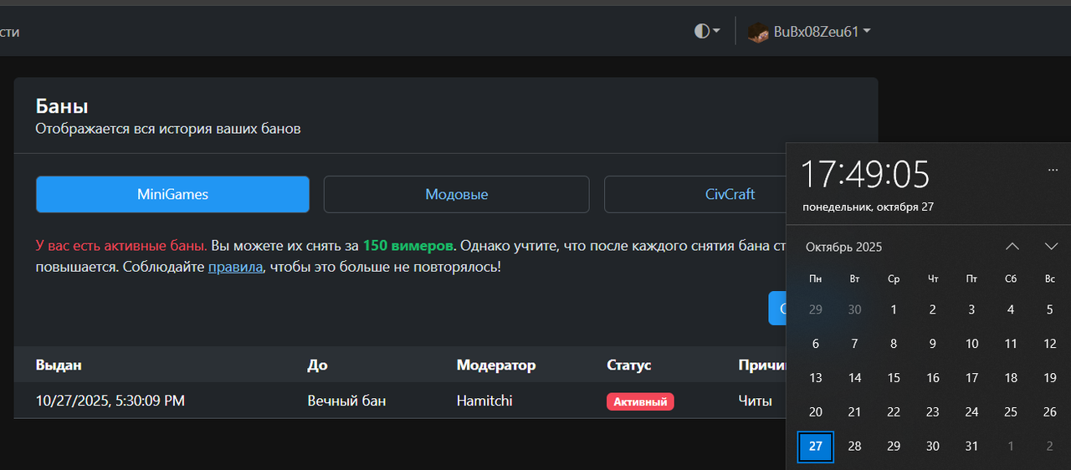Select October 8 in the calendar

(894, 344)
